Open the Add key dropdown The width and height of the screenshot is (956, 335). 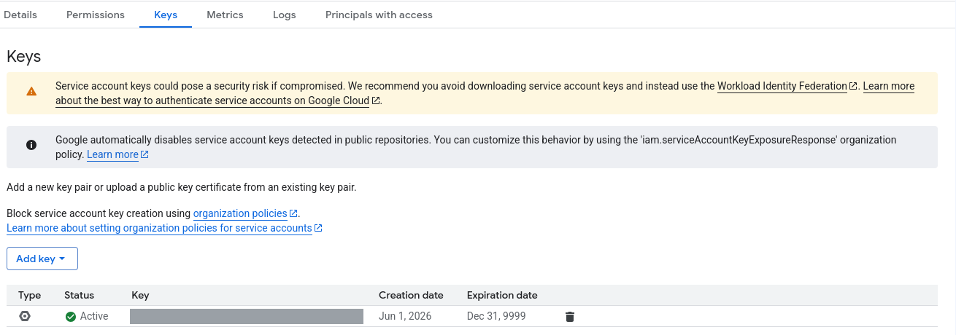pyautogui.click(x=42, y=259)
